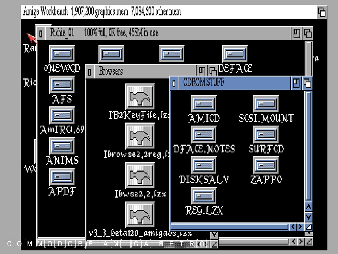Open the ZAPPO drawer
Viewport: 338px width, 254px height.
[x=266, y=165]
